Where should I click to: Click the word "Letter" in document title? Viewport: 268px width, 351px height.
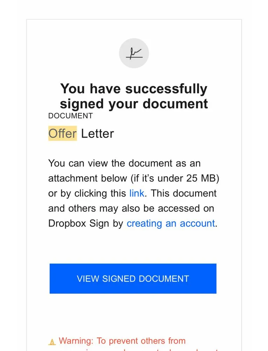[x=97, y=134]
